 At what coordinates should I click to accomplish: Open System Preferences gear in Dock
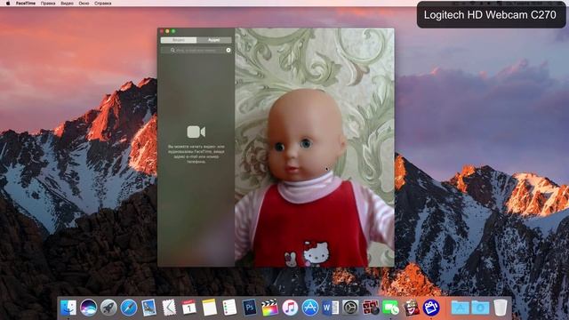click(350, 308)
